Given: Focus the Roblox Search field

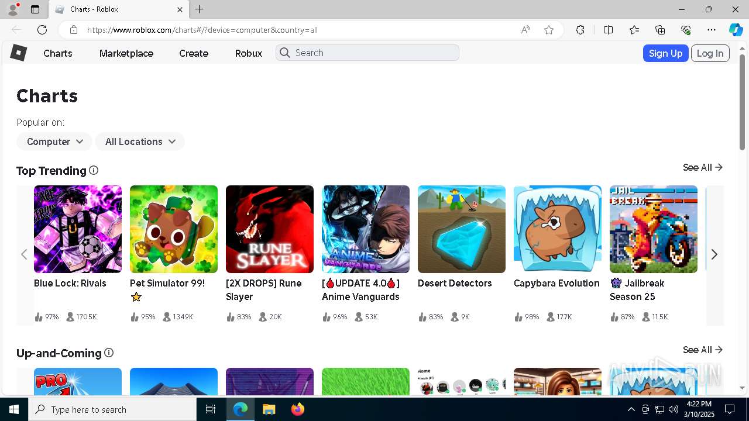Looking at the screenshot, I should [x=367, y=53].
